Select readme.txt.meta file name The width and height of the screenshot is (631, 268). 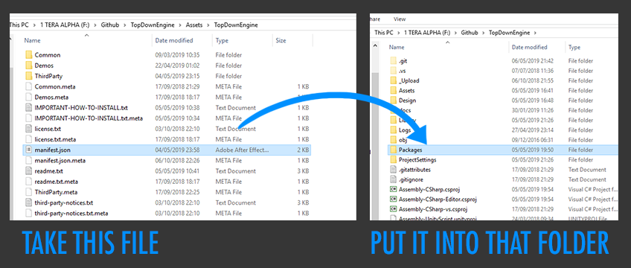click(56, 182)
